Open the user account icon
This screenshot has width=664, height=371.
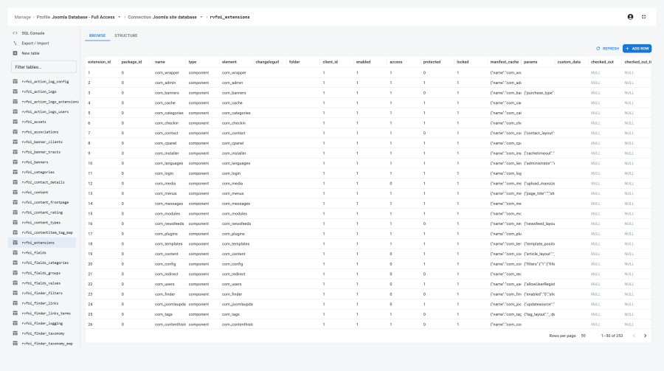tap(630, 17)
